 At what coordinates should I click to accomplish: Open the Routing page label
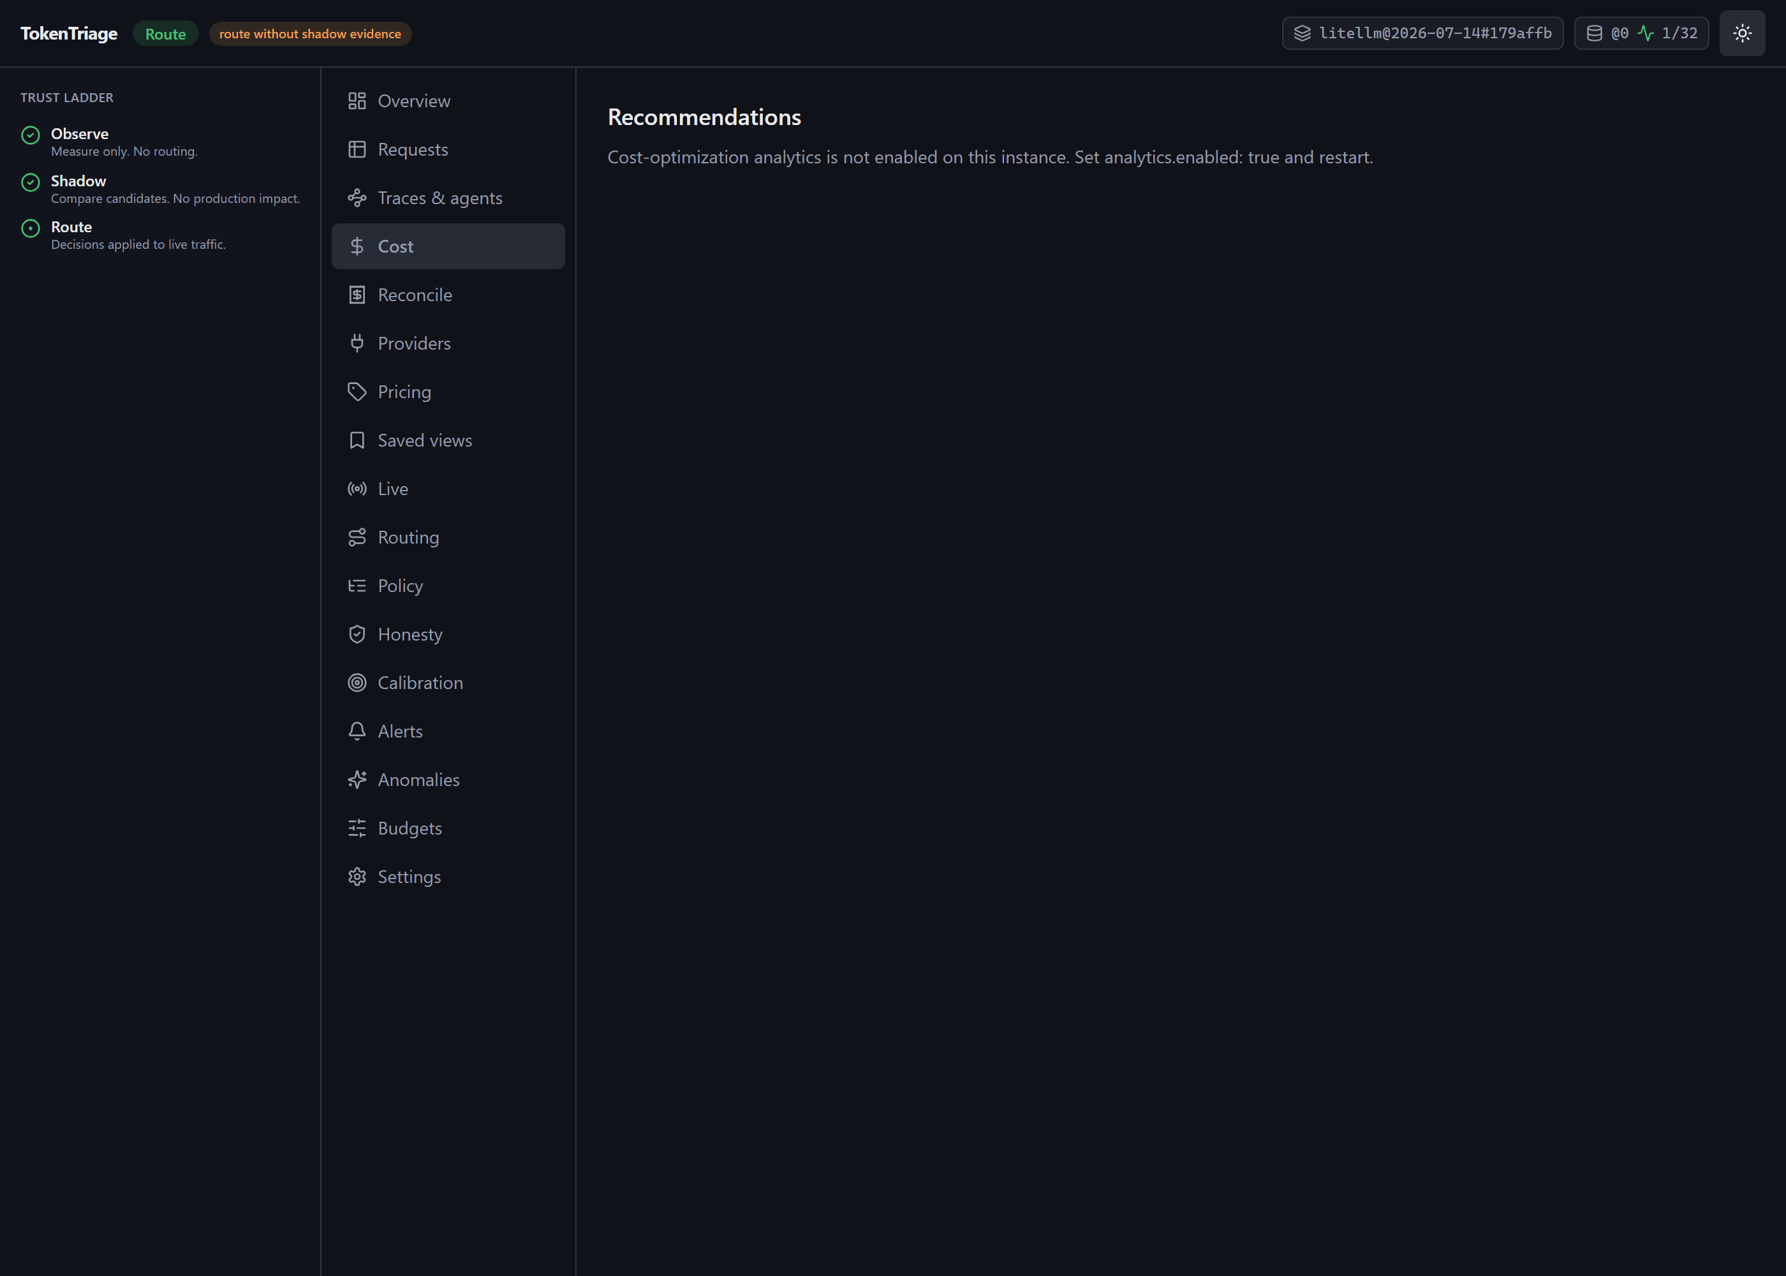tap(408, 537)
